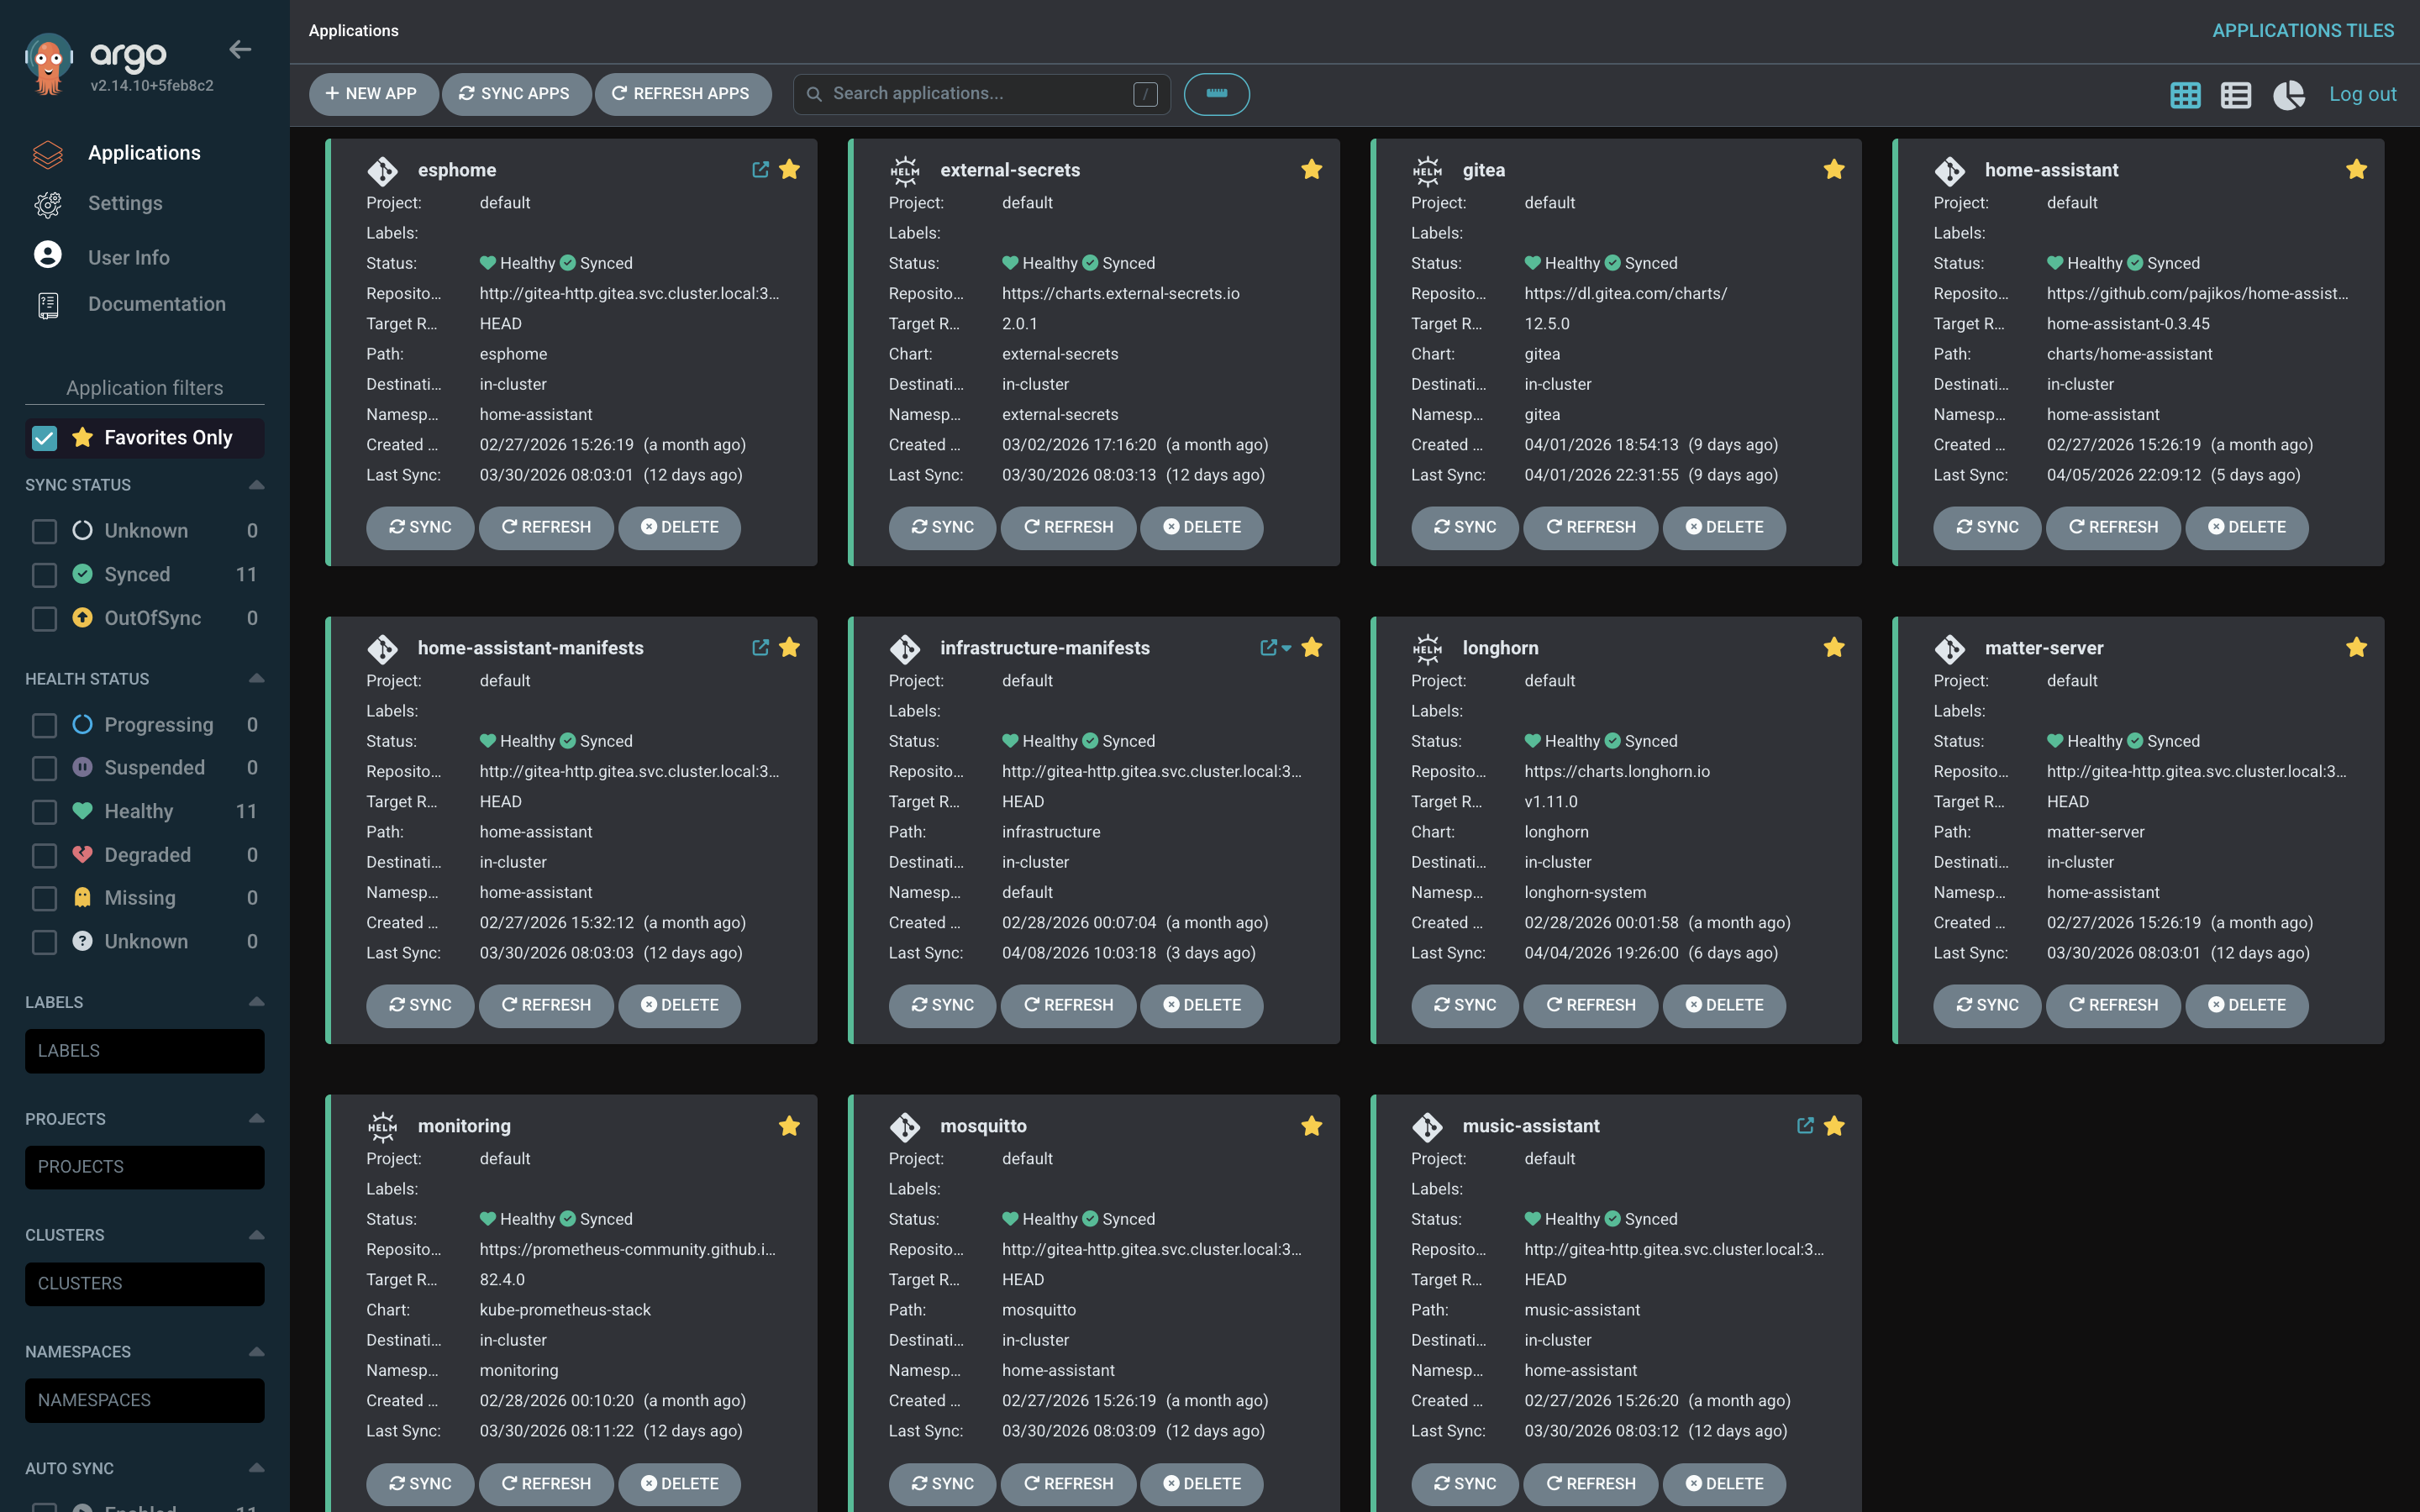Viewport: 2420px width, 1512px height.
Task: Unfavorite the esphome app star
Action: 789,169
